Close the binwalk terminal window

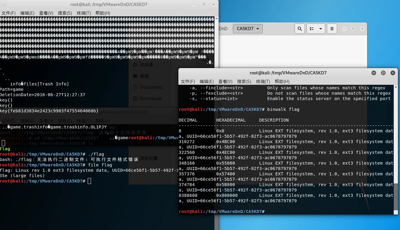[393, 73]
